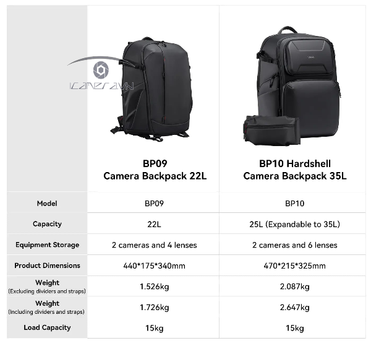Click the Model row label
The height and width of the screenshot is (346, 371).
pyautogui.click(x=47, y=203)
